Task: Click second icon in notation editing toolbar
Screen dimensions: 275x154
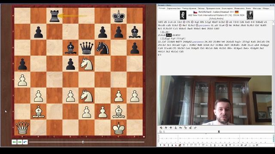Action: point(166,127)
